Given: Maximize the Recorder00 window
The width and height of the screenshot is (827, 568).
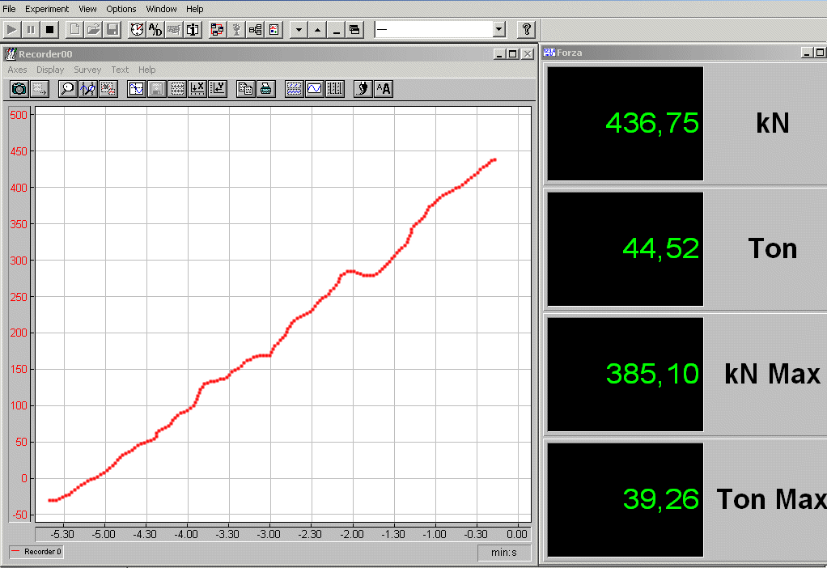Looking at the screenshot, I should pos(513,53).
